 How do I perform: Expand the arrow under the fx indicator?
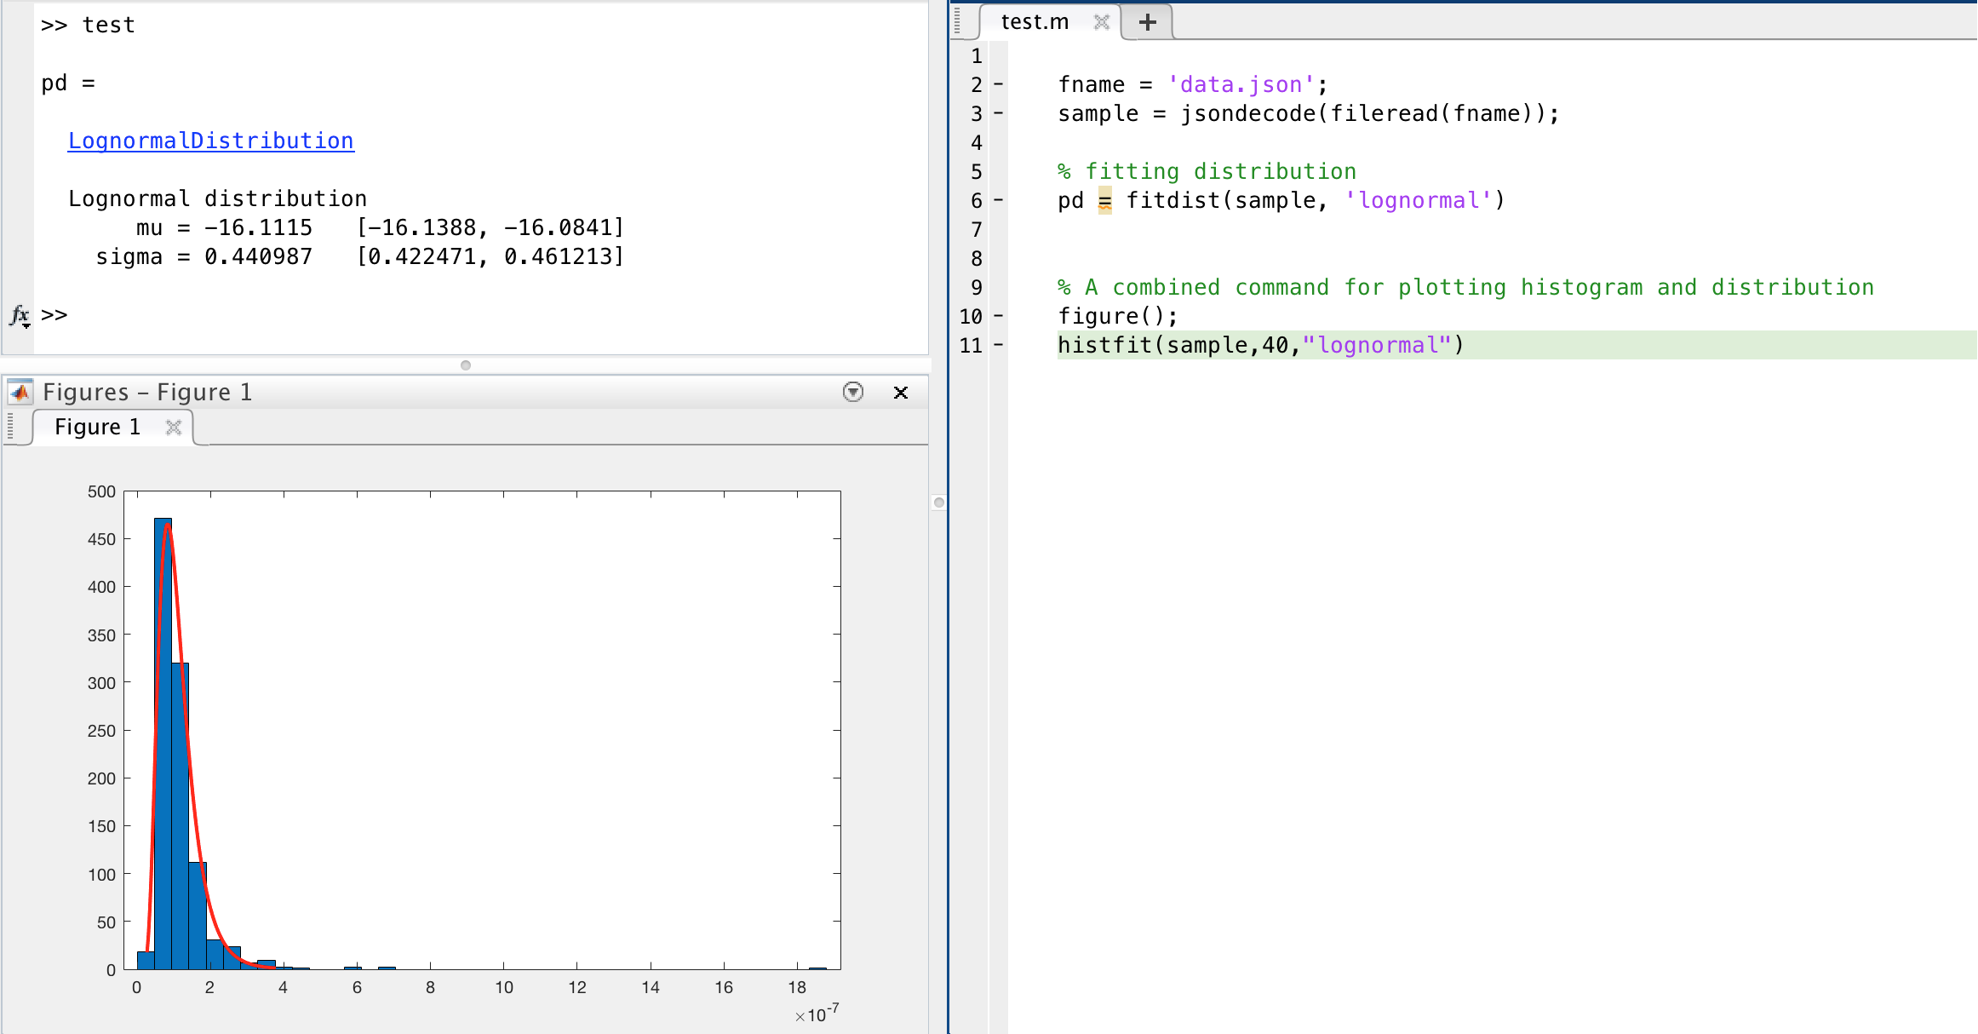[x=24, y=325]
